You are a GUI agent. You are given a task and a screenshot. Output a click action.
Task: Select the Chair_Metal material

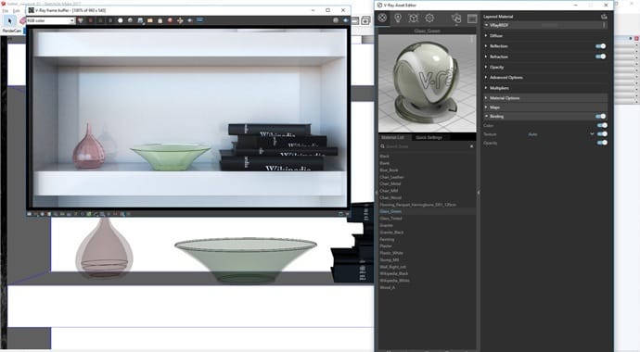pos(390,183)
